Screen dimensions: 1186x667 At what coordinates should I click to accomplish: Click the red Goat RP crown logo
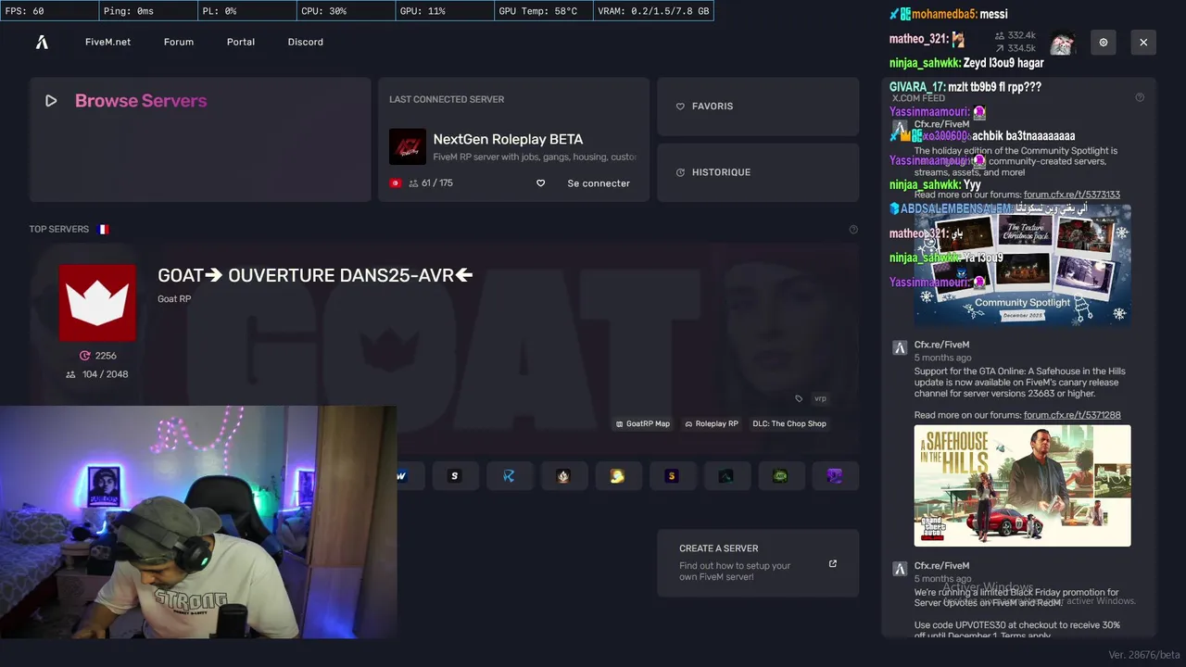tap(97, 303)
